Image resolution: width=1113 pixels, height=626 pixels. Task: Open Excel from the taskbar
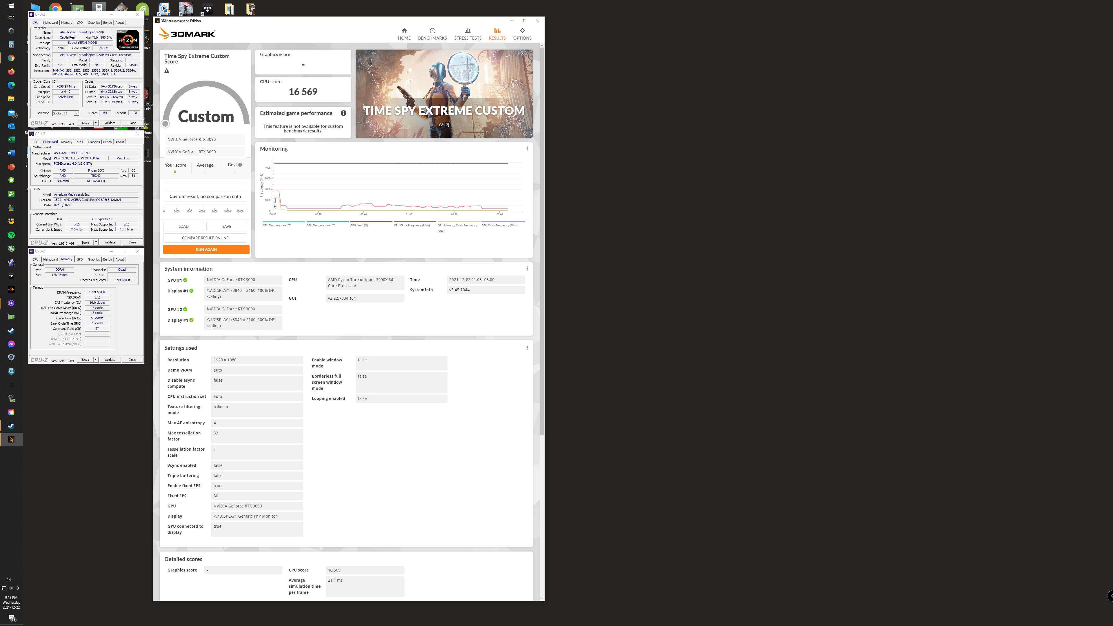11,139
